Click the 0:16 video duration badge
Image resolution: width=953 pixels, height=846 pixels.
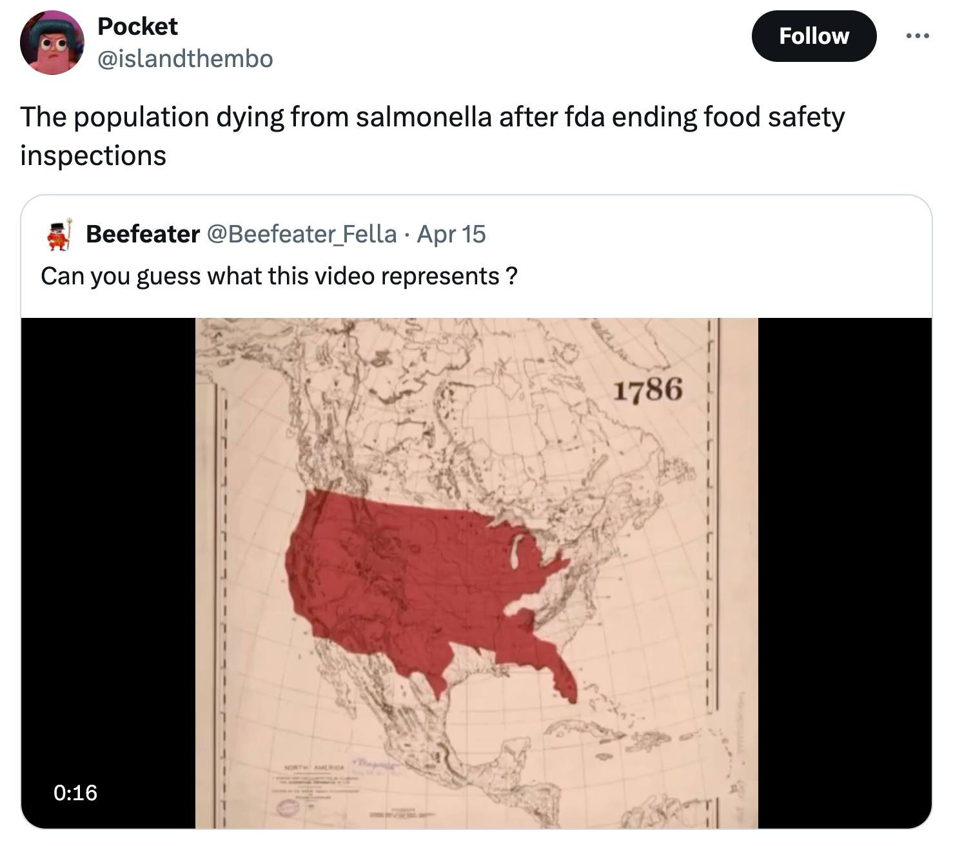pos(75,792)
